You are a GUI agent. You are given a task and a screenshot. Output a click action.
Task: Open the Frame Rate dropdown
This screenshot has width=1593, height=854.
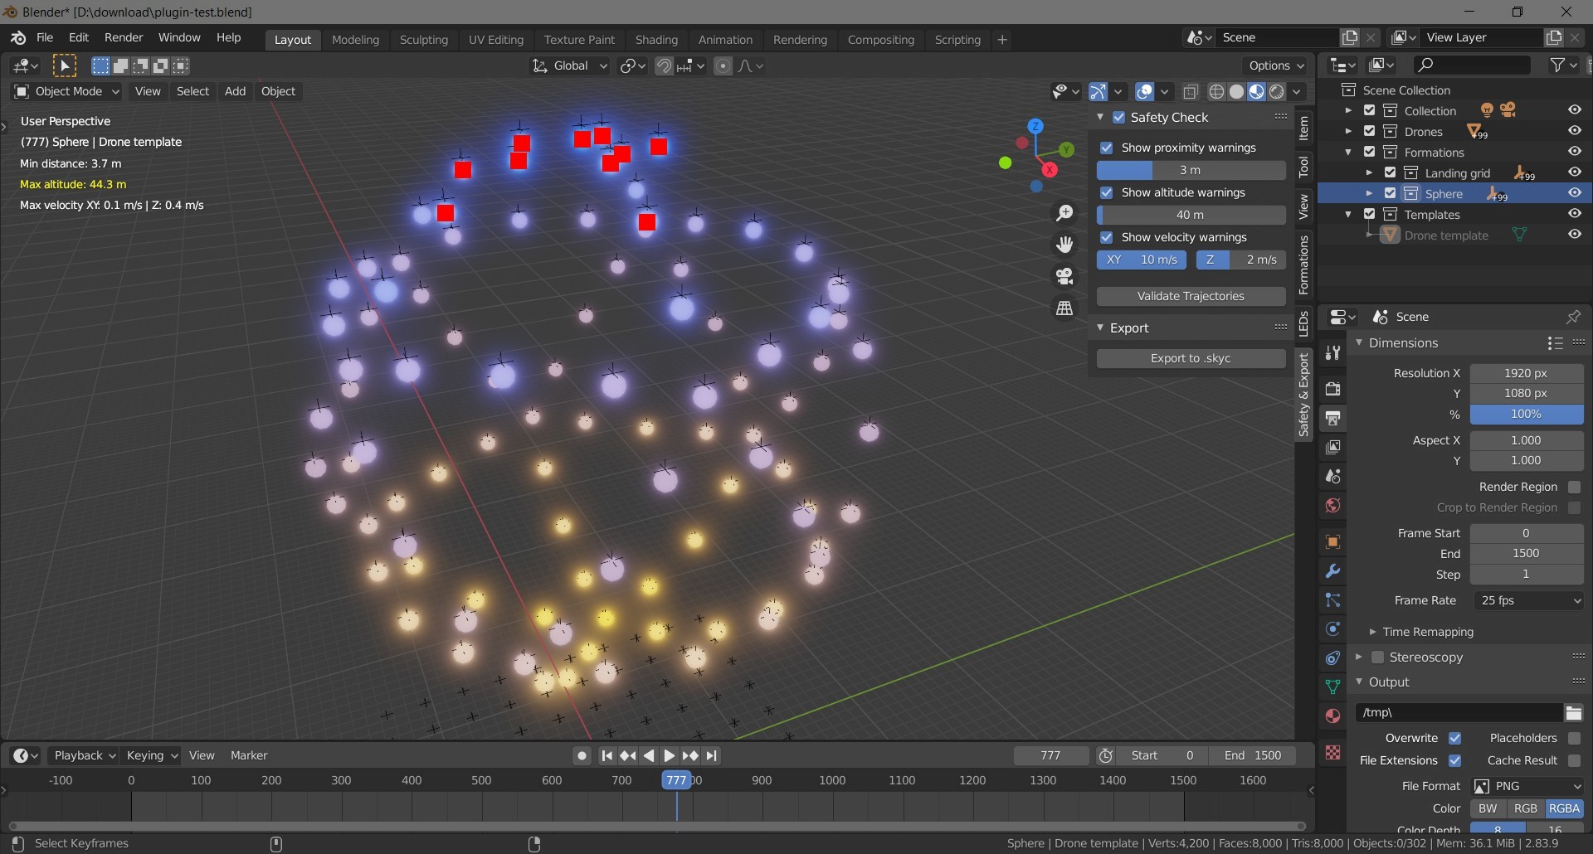pyautogui.click(x=1527, y=600)
